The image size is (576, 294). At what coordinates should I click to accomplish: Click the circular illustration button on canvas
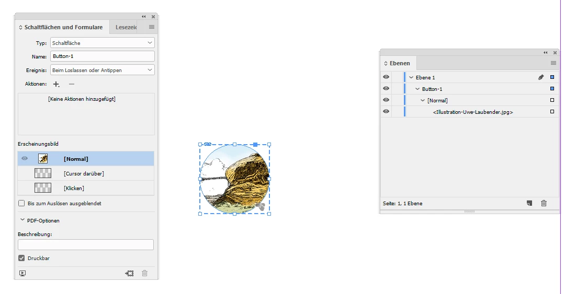235,179
